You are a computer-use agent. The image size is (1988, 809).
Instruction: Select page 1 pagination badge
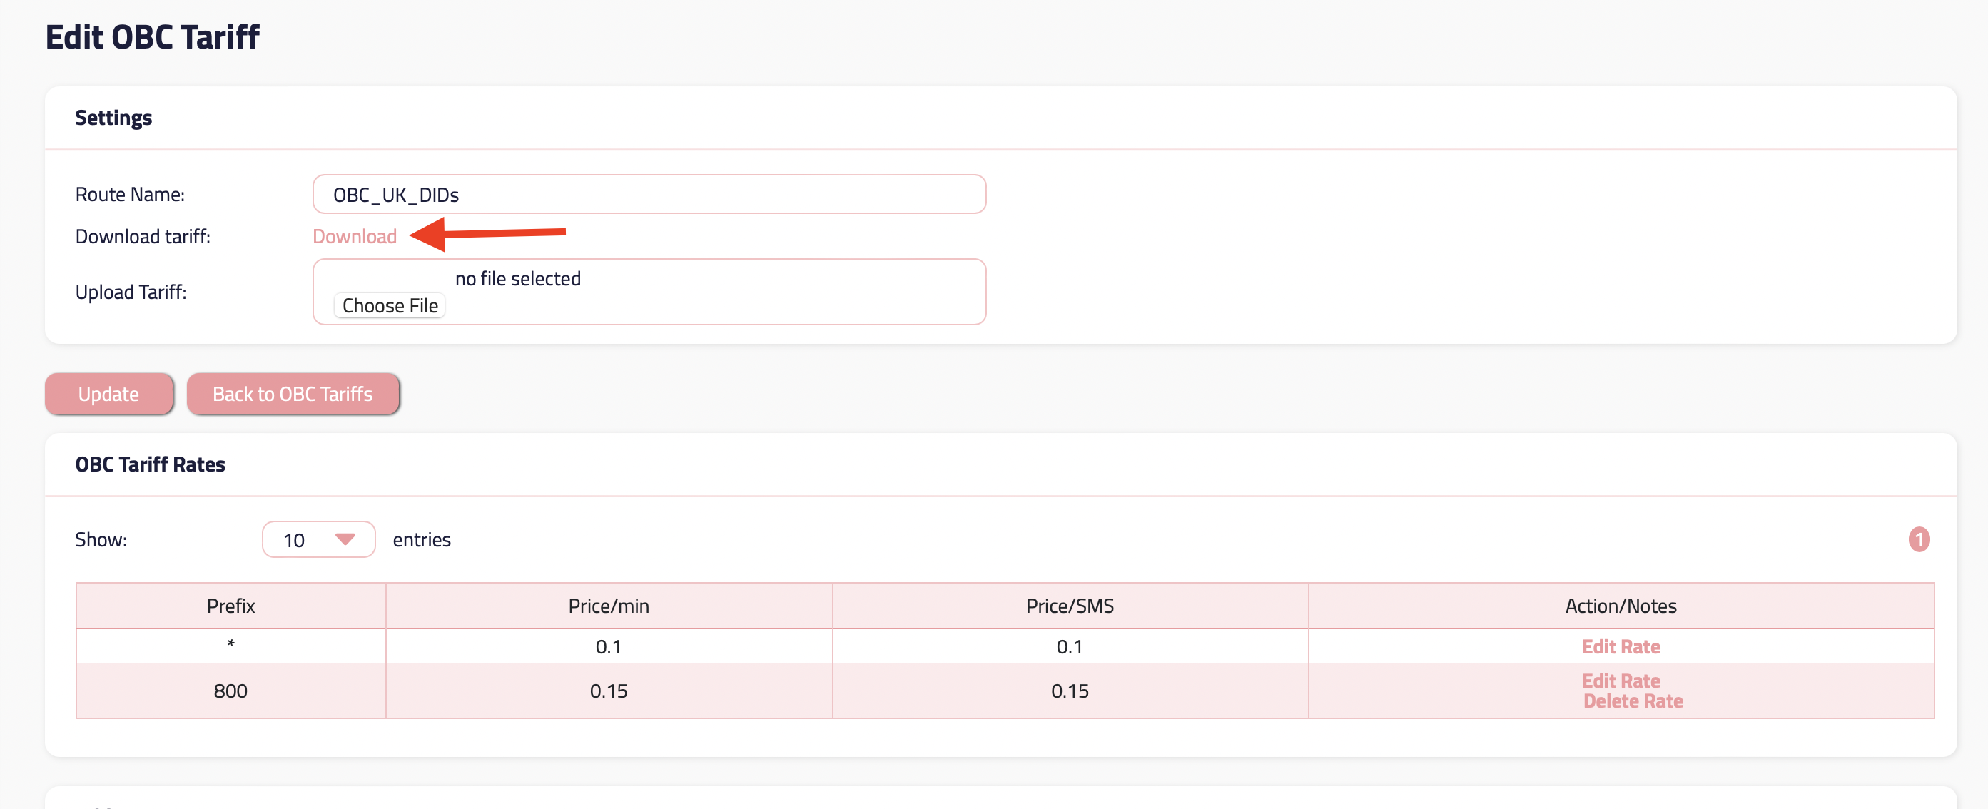[x=1919, y=539]
